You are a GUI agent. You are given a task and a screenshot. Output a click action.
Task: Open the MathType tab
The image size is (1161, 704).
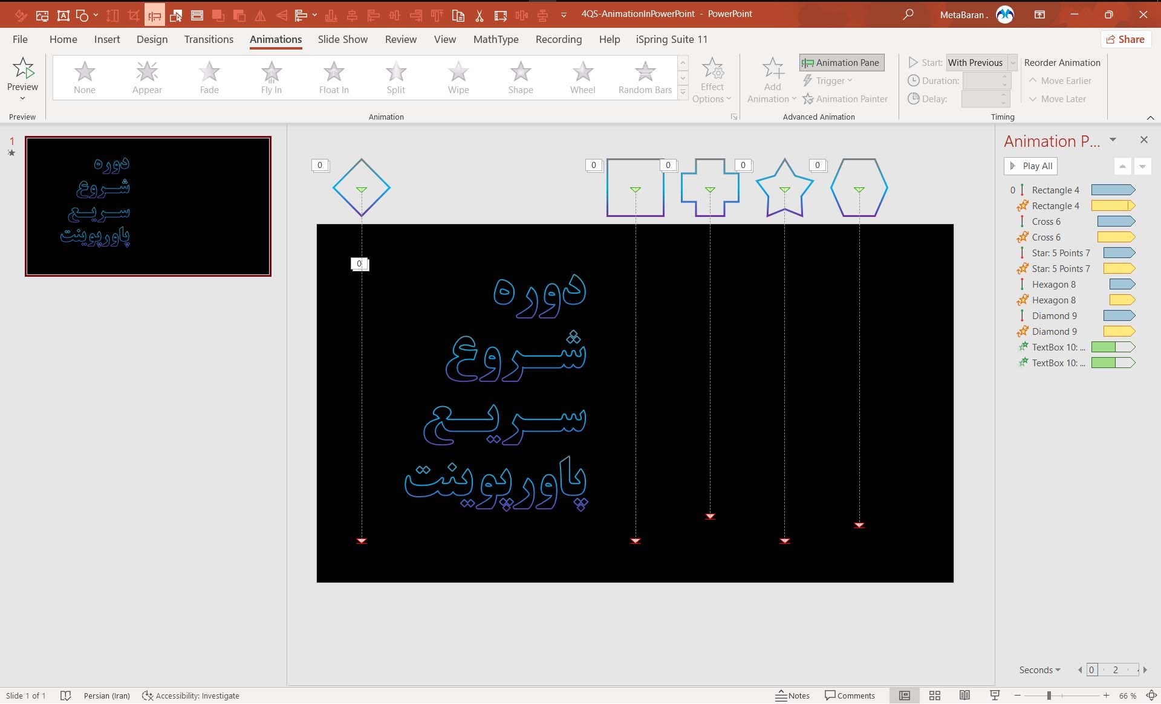coord(496,39)
